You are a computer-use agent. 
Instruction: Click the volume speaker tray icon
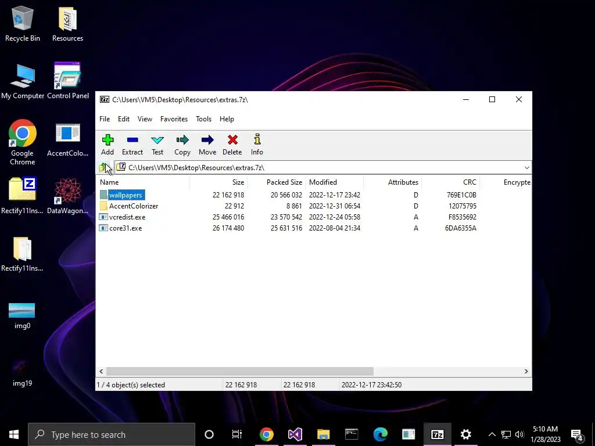pyautogui.click(x=519, y=434)
